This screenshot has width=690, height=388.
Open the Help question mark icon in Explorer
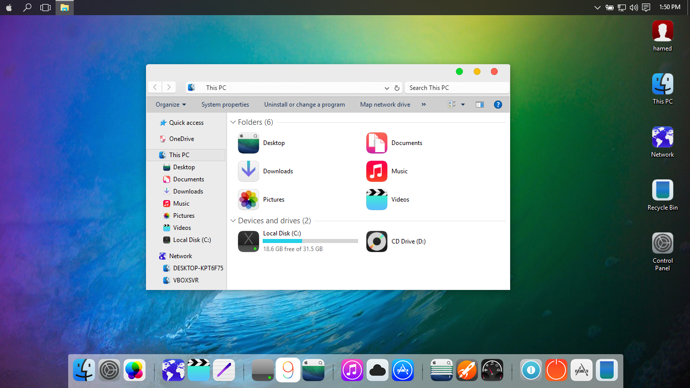[x=498, y=105]
